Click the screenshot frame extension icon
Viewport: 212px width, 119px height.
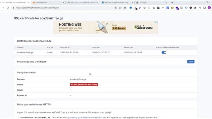point(149,8)
